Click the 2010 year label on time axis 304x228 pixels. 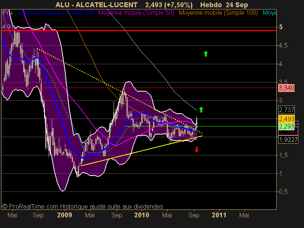click(x=142, y=215)
